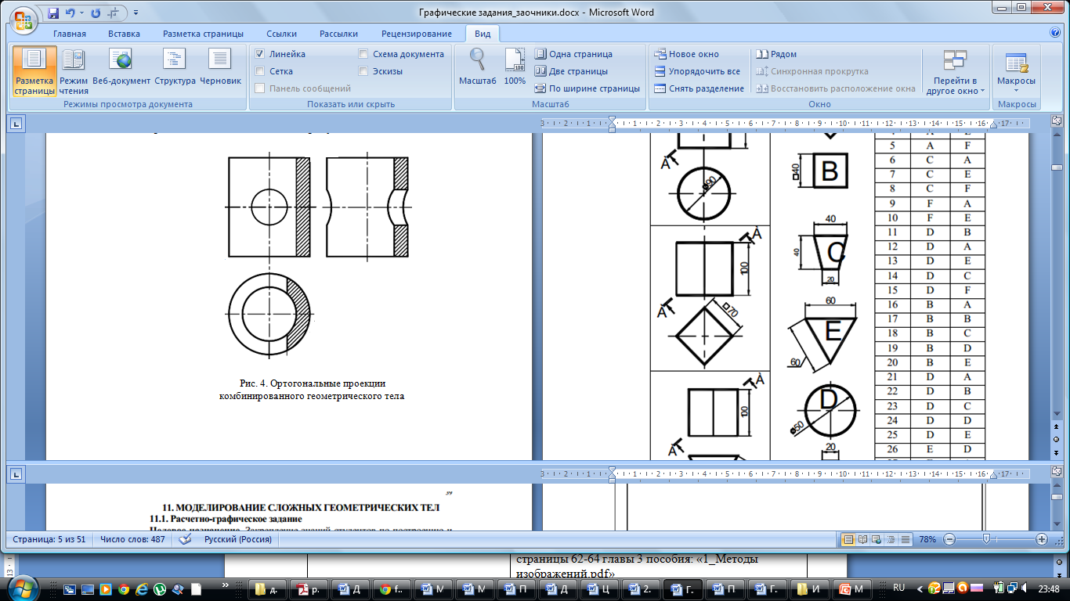The image size is (1070, 601).
Task: Save the document from Quick Access toolbar
Action: (x=53, y=13)
